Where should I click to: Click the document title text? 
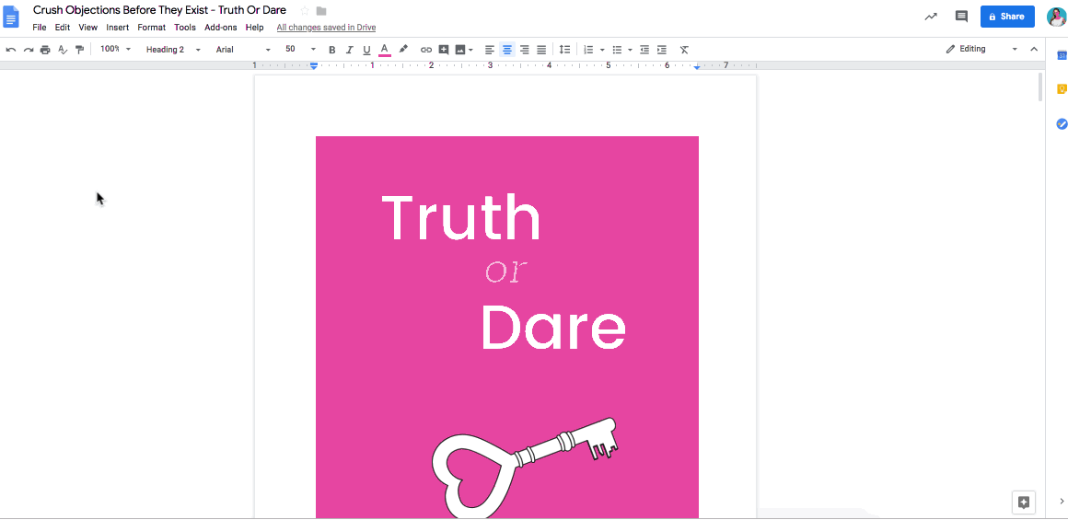tap(159, 10)
